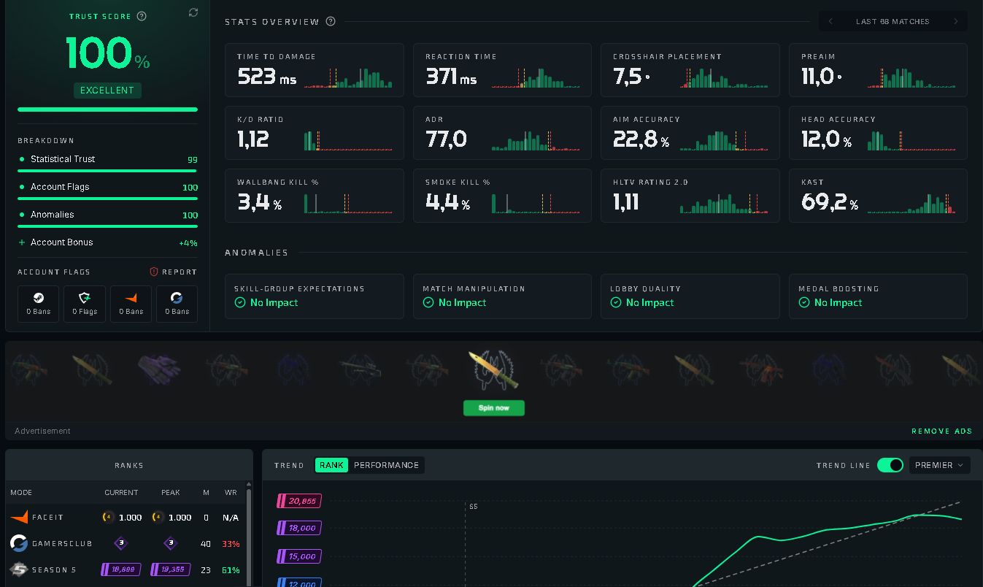The image size is (983, 587).
Task: Click the GamersClub logo in ranks table
Action: coord(19,543)
